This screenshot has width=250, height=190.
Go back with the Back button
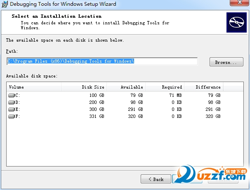point(156,179)
